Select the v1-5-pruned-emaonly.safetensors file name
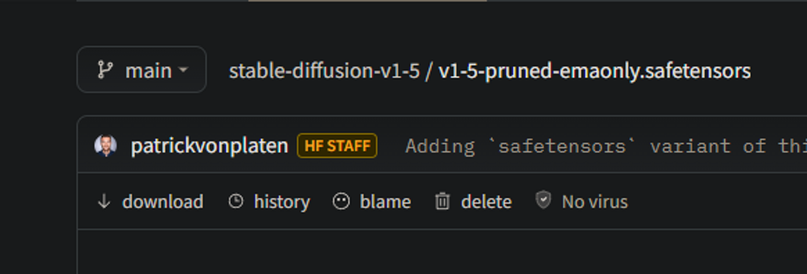Screen dimensions: 807x274 point(594,71)
